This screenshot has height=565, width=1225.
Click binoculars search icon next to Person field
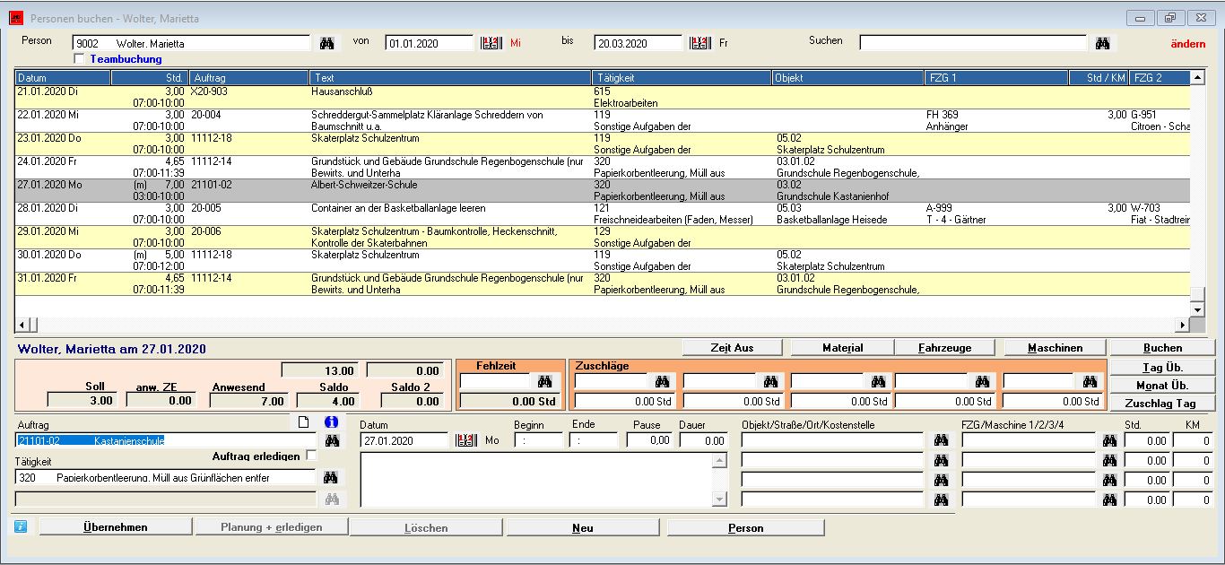pos(327,43)
